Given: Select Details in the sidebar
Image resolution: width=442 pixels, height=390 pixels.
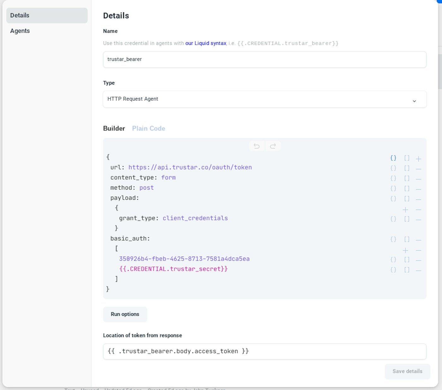Looking at the screenshot, I should (20, 15).
